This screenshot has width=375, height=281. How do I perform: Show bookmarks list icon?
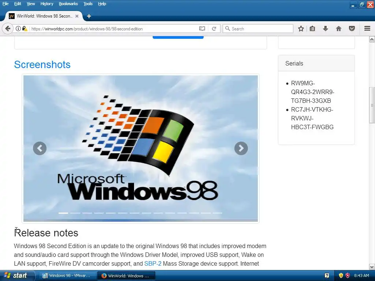click(x=312, y=29)
